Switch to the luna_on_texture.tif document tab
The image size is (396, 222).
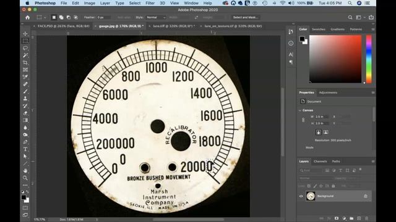point(233,26)
